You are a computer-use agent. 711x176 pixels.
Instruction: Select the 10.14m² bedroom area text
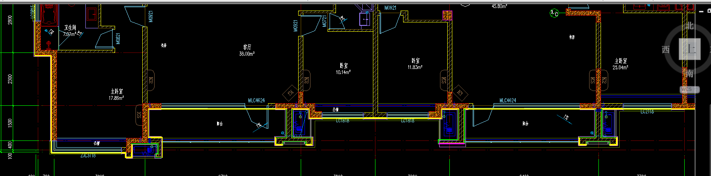point(343,72)
